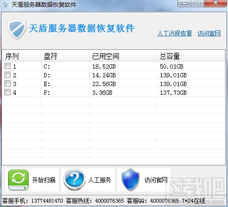Sort by the 序列 column header
228x207 pixels.
click(22, 56)
